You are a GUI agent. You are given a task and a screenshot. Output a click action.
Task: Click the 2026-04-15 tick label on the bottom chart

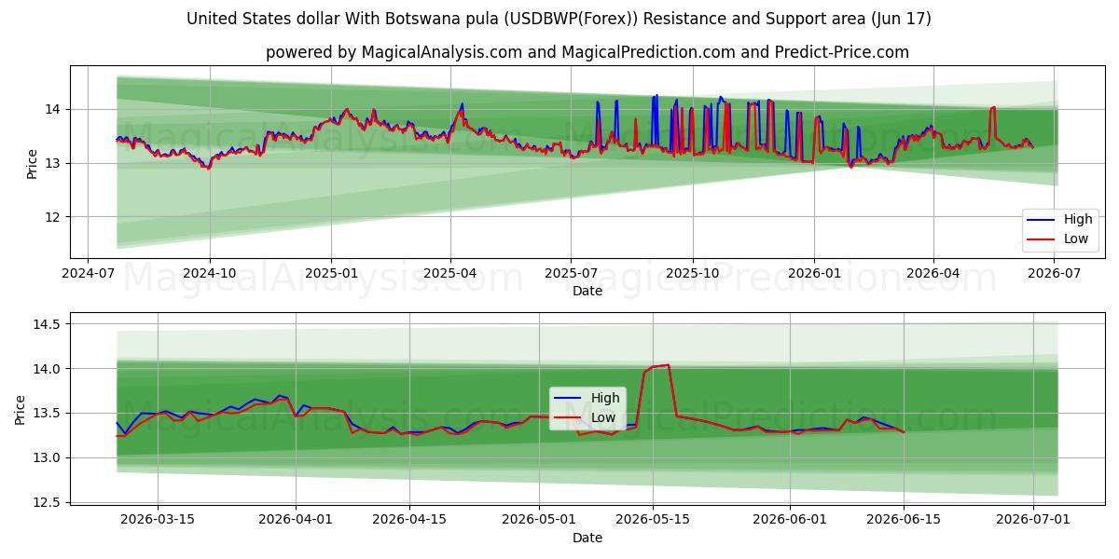click(x=410, y=521)
